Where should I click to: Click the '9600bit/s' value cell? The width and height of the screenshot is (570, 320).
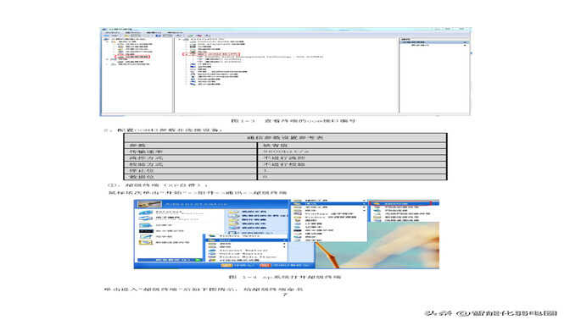[x=352, y=152]
